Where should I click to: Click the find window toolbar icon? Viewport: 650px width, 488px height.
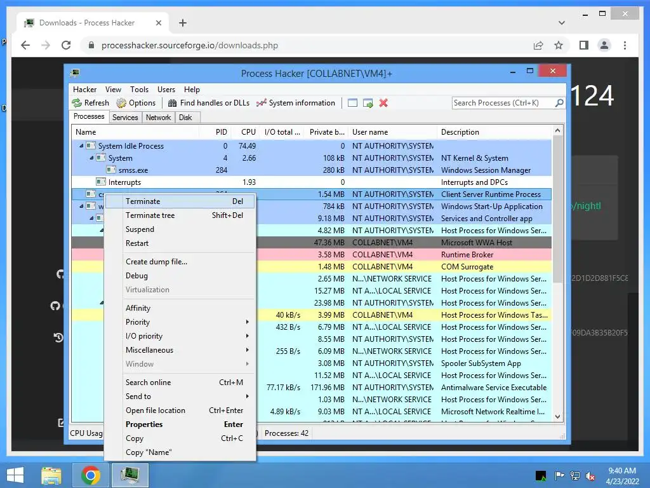coord(352,103)
